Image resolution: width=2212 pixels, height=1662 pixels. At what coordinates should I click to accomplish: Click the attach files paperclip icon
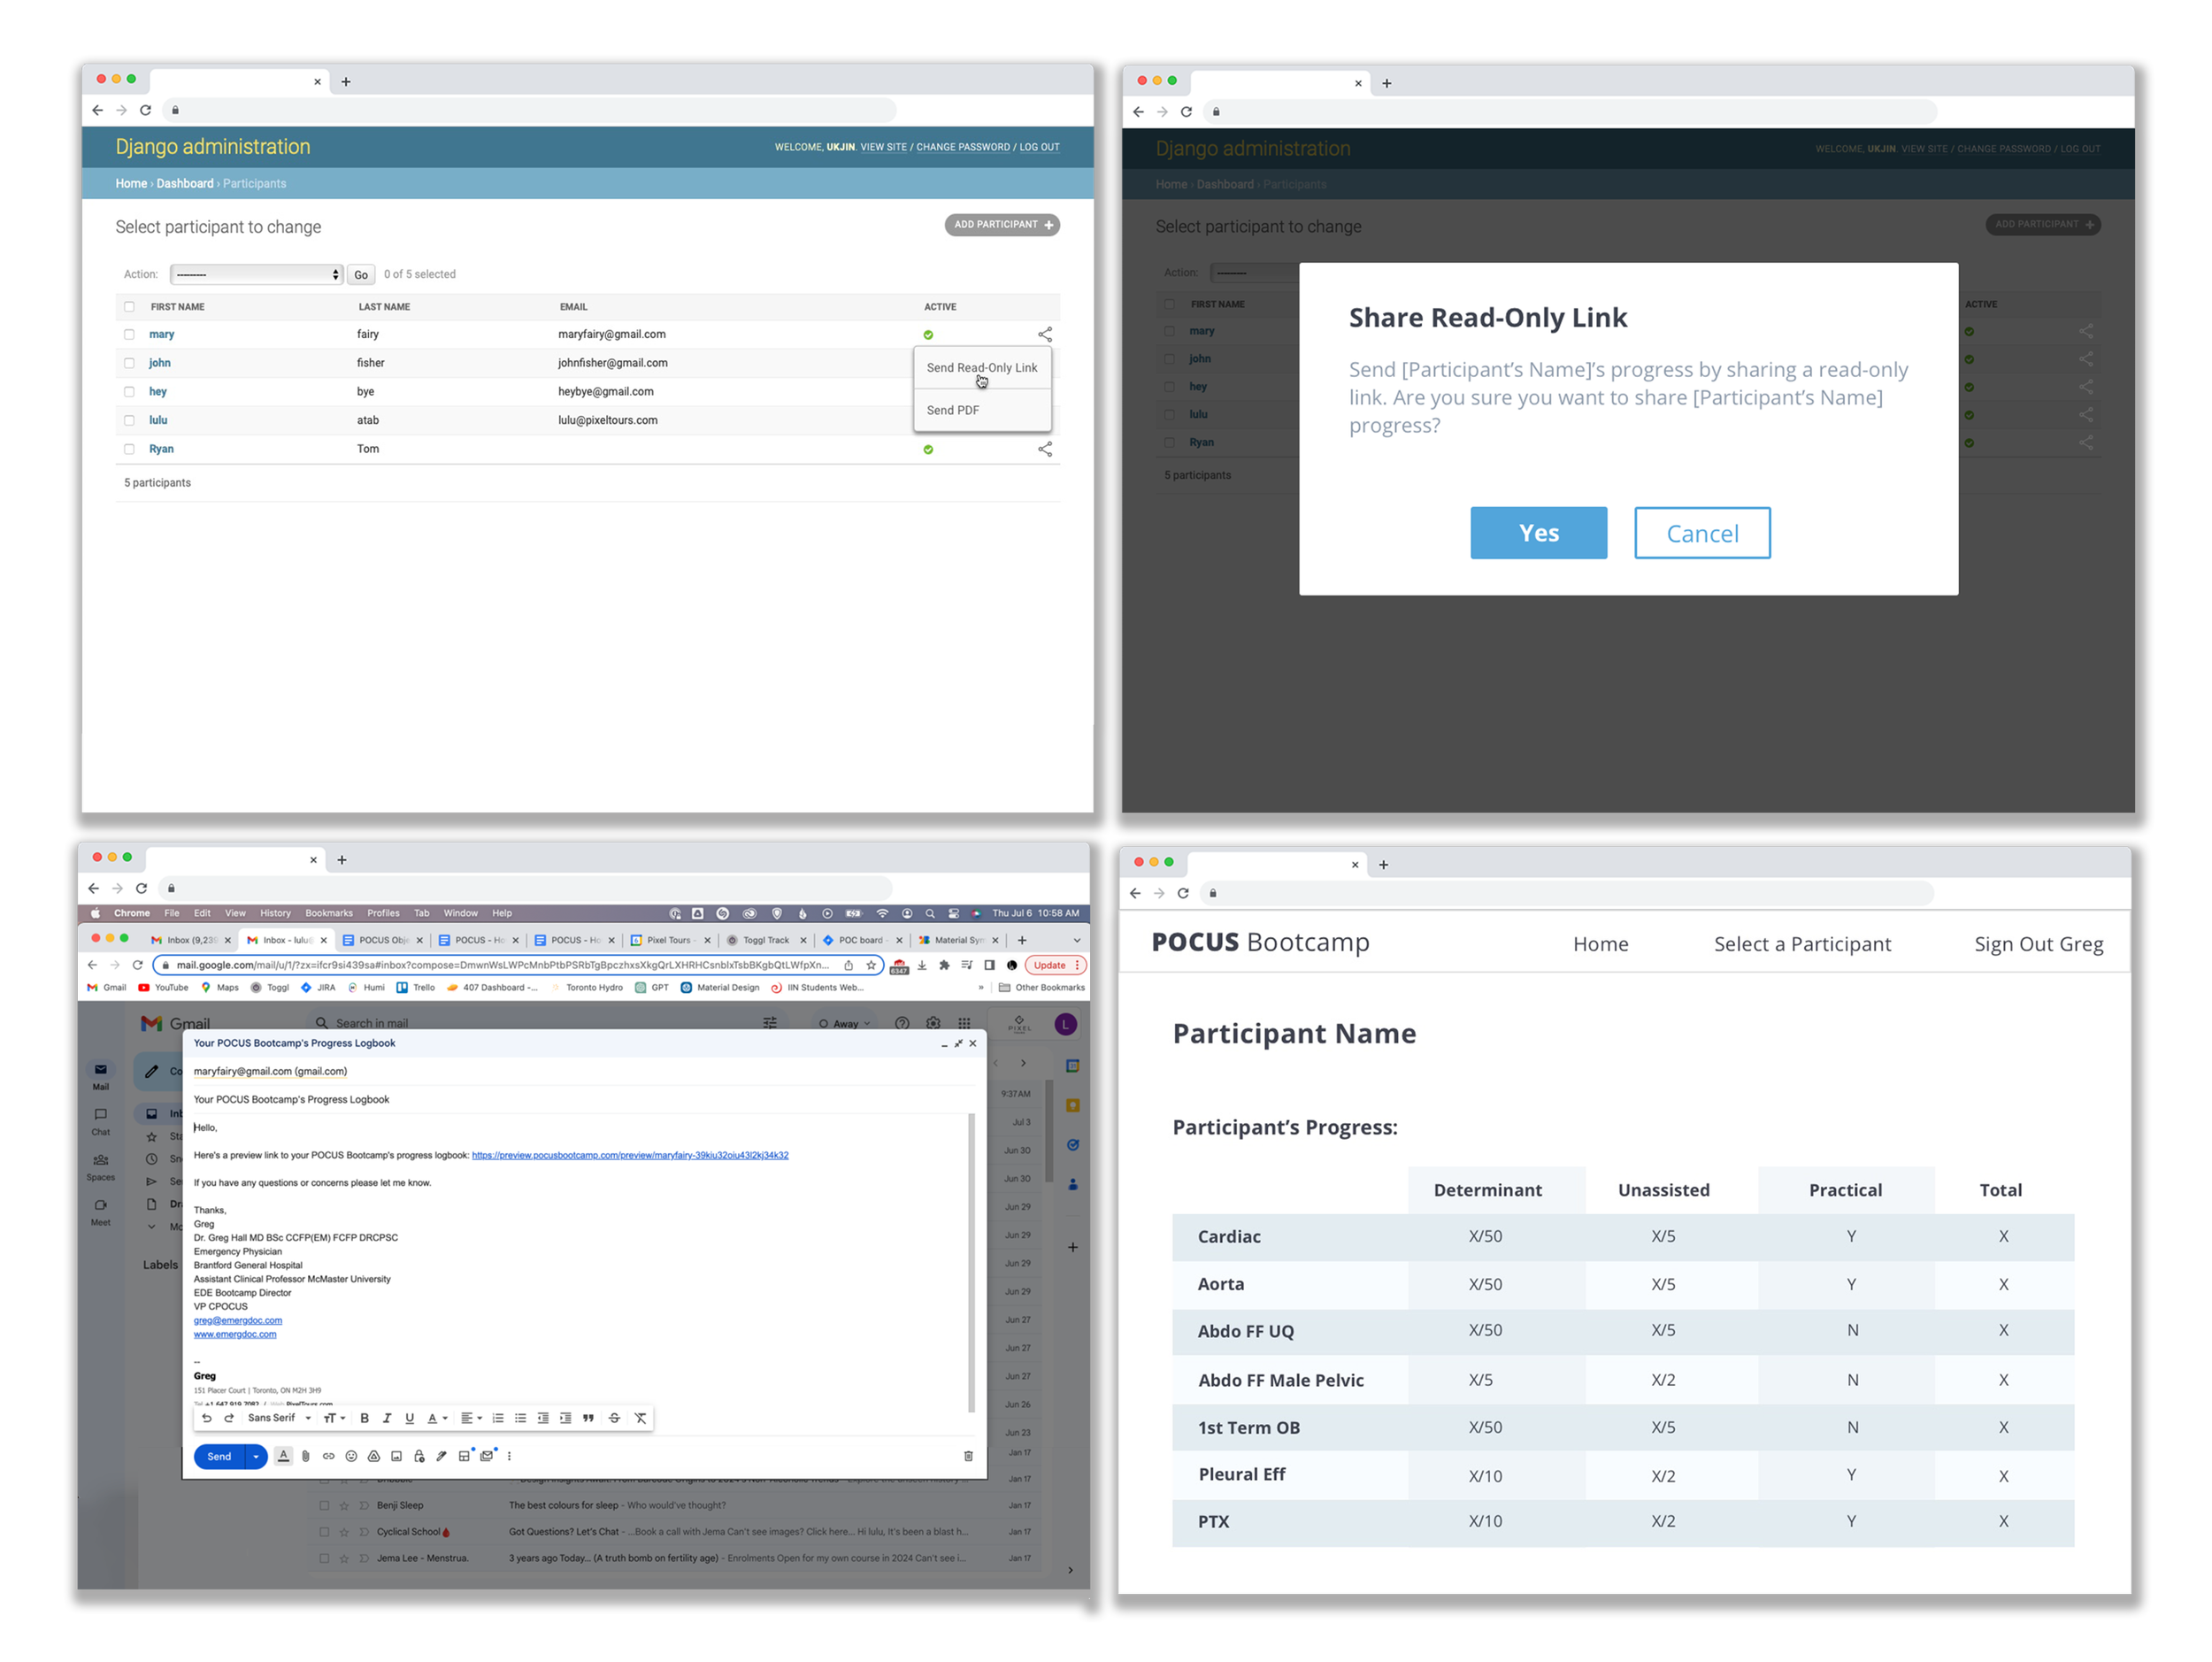306,1456
